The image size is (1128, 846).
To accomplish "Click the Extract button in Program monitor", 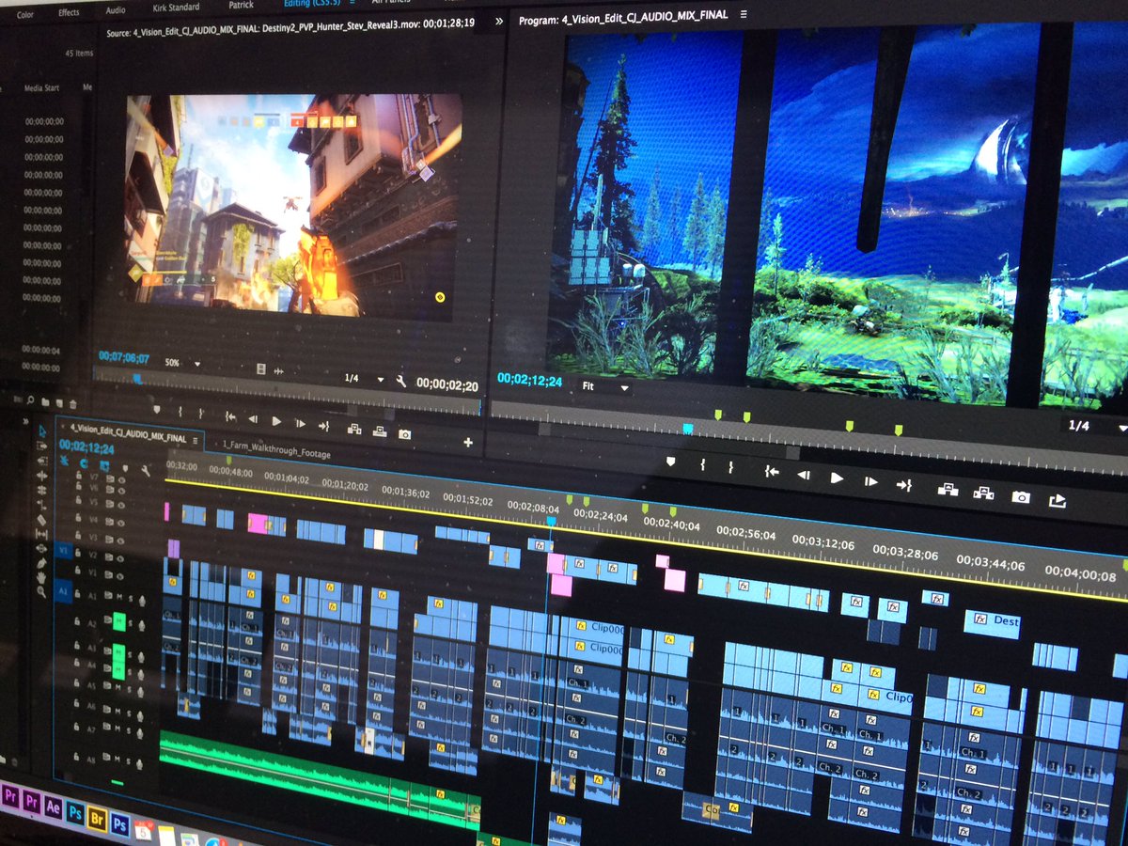I will click(983, 493).
